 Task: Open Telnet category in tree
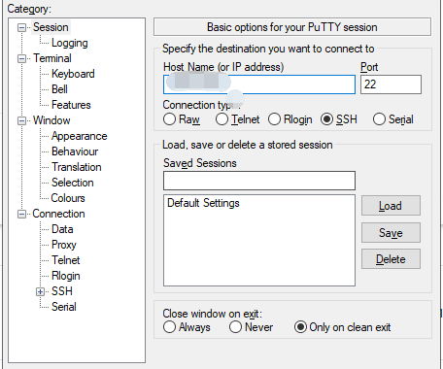66,260
